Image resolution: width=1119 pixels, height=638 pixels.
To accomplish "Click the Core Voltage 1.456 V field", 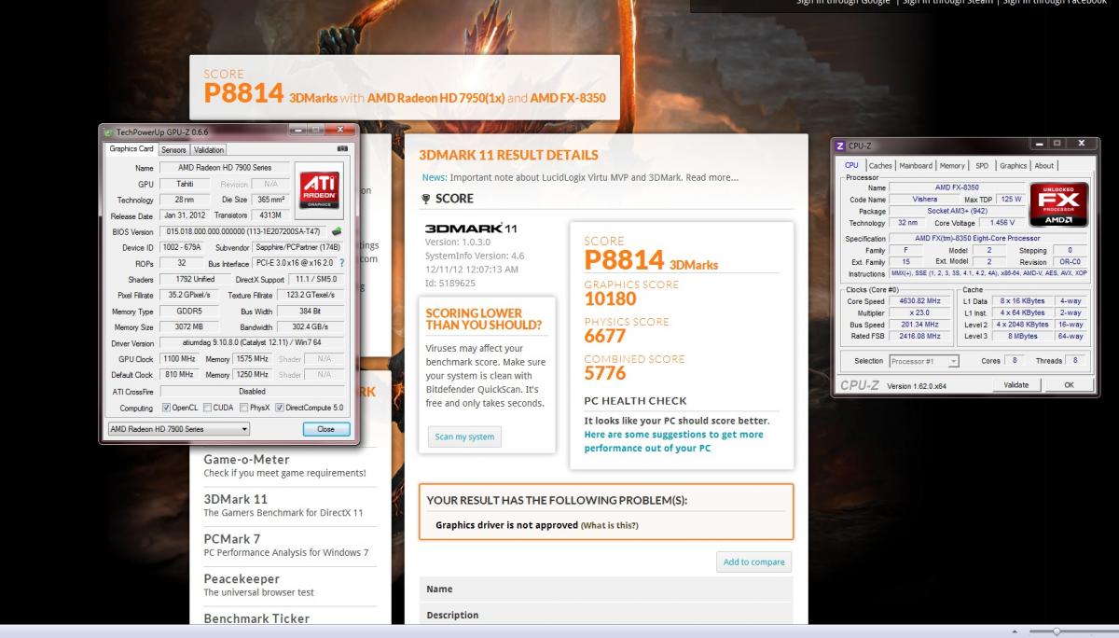I will (x=1001, y=223).
